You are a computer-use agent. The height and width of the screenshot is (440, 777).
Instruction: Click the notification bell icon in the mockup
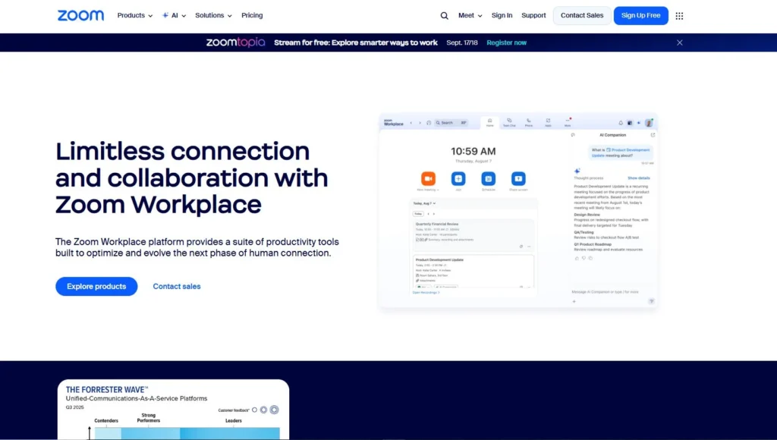click(x=621, y=123)
